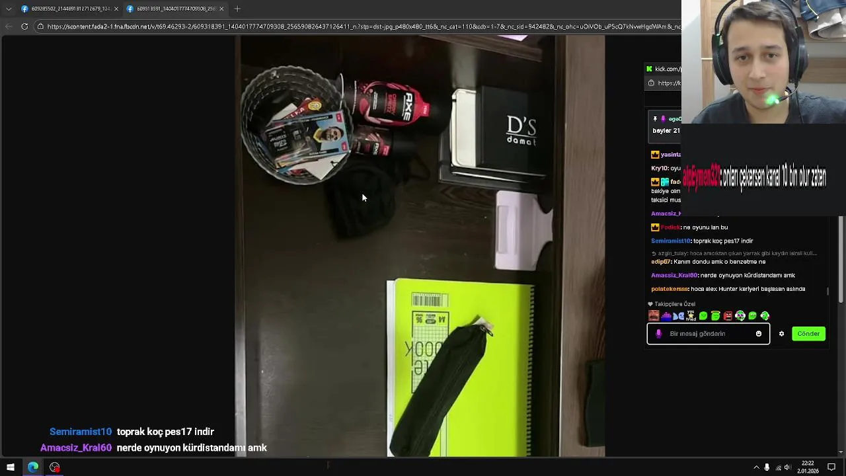Click username polatekersss in chat
Screen dimensions: 846x476
pos(670,290)
